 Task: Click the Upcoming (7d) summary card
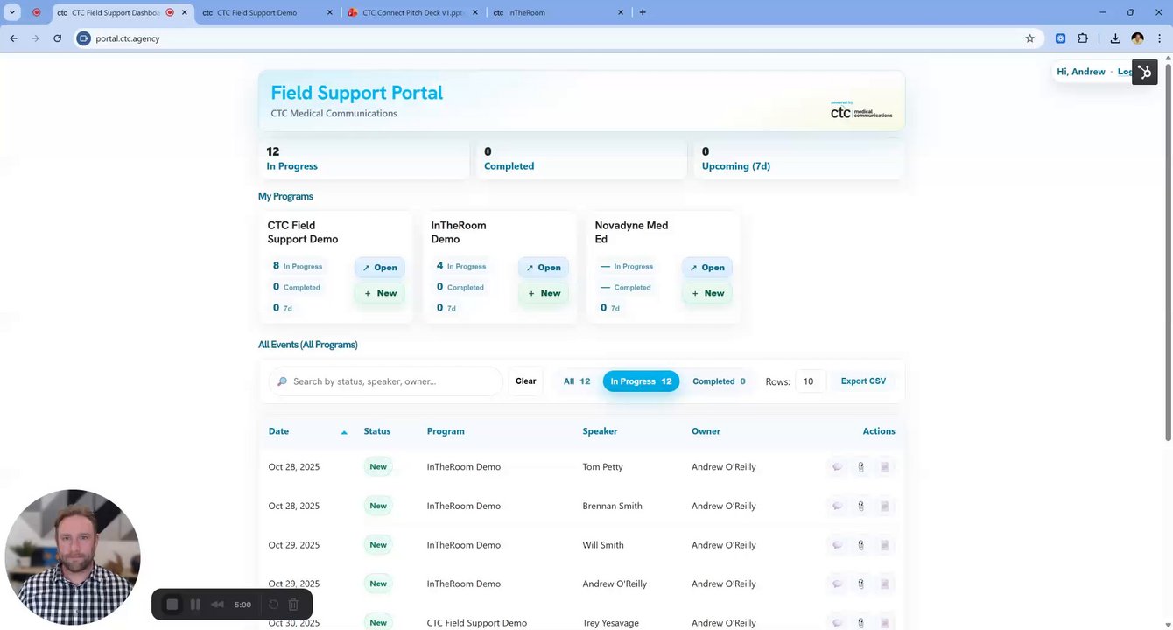(798, 158)
